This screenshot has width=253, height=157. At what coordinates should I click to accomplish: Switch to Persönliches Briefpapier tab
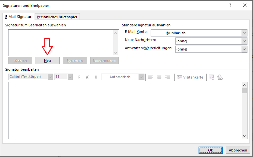(57, 17)
